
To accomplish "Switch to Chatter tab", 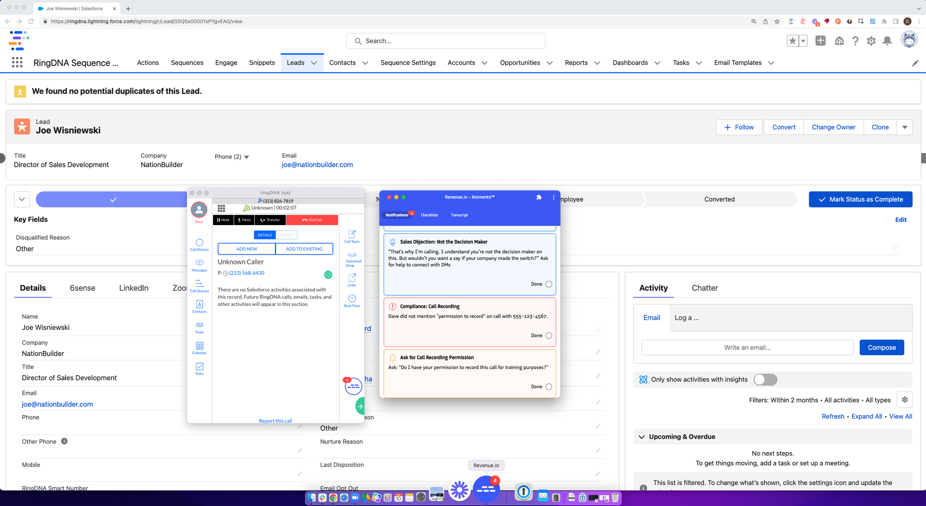I will [705, 288].
